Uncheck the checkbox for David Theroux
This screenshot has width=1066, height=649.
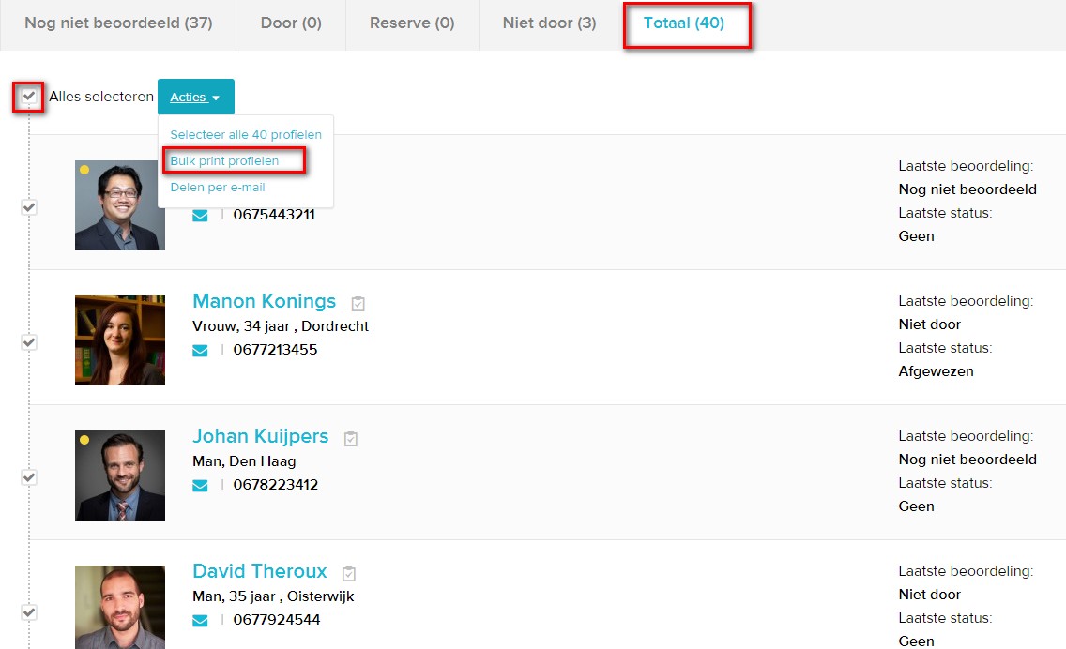29,612
